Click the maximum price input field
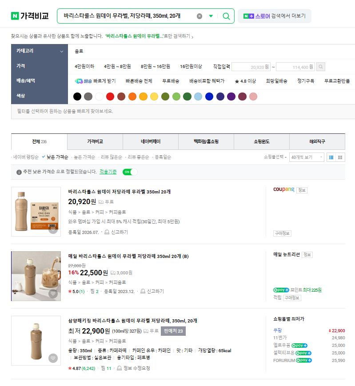 (296, 67)
